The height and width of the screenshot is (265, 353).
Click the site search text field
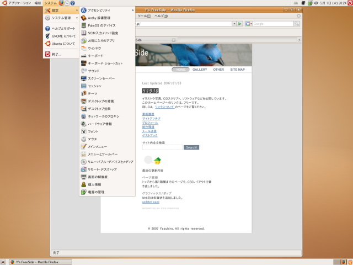tap(162, 147)
